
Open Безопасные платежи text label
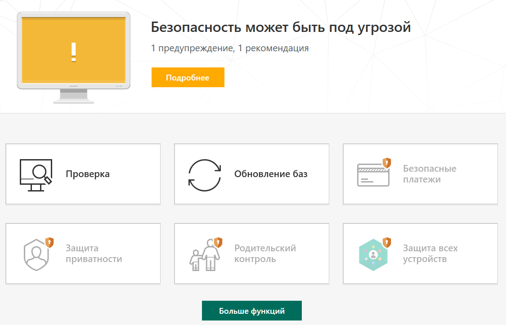430,174
